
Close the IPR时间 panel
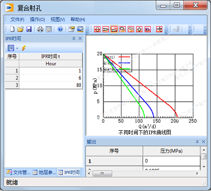[80, 39]
